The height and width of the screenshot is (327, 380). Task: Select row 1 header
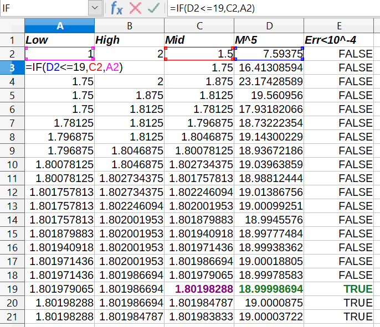[12, 40]
